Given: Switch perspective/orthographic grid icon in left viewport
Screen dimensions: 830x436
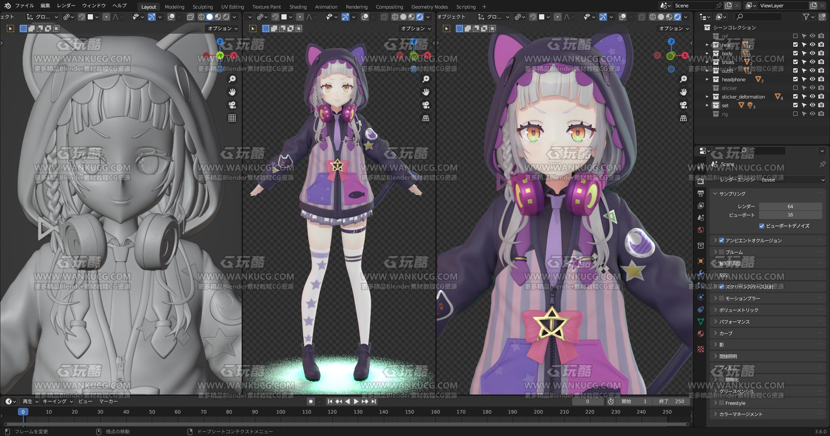Looking at the screenshot, I should (x=232, y=118).
